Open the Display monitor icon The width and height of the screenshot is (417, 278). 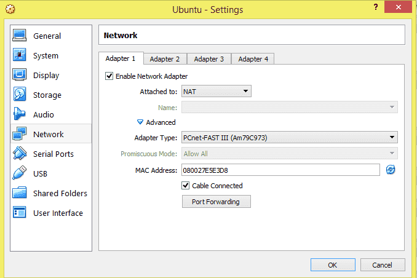tap(20, 75)
